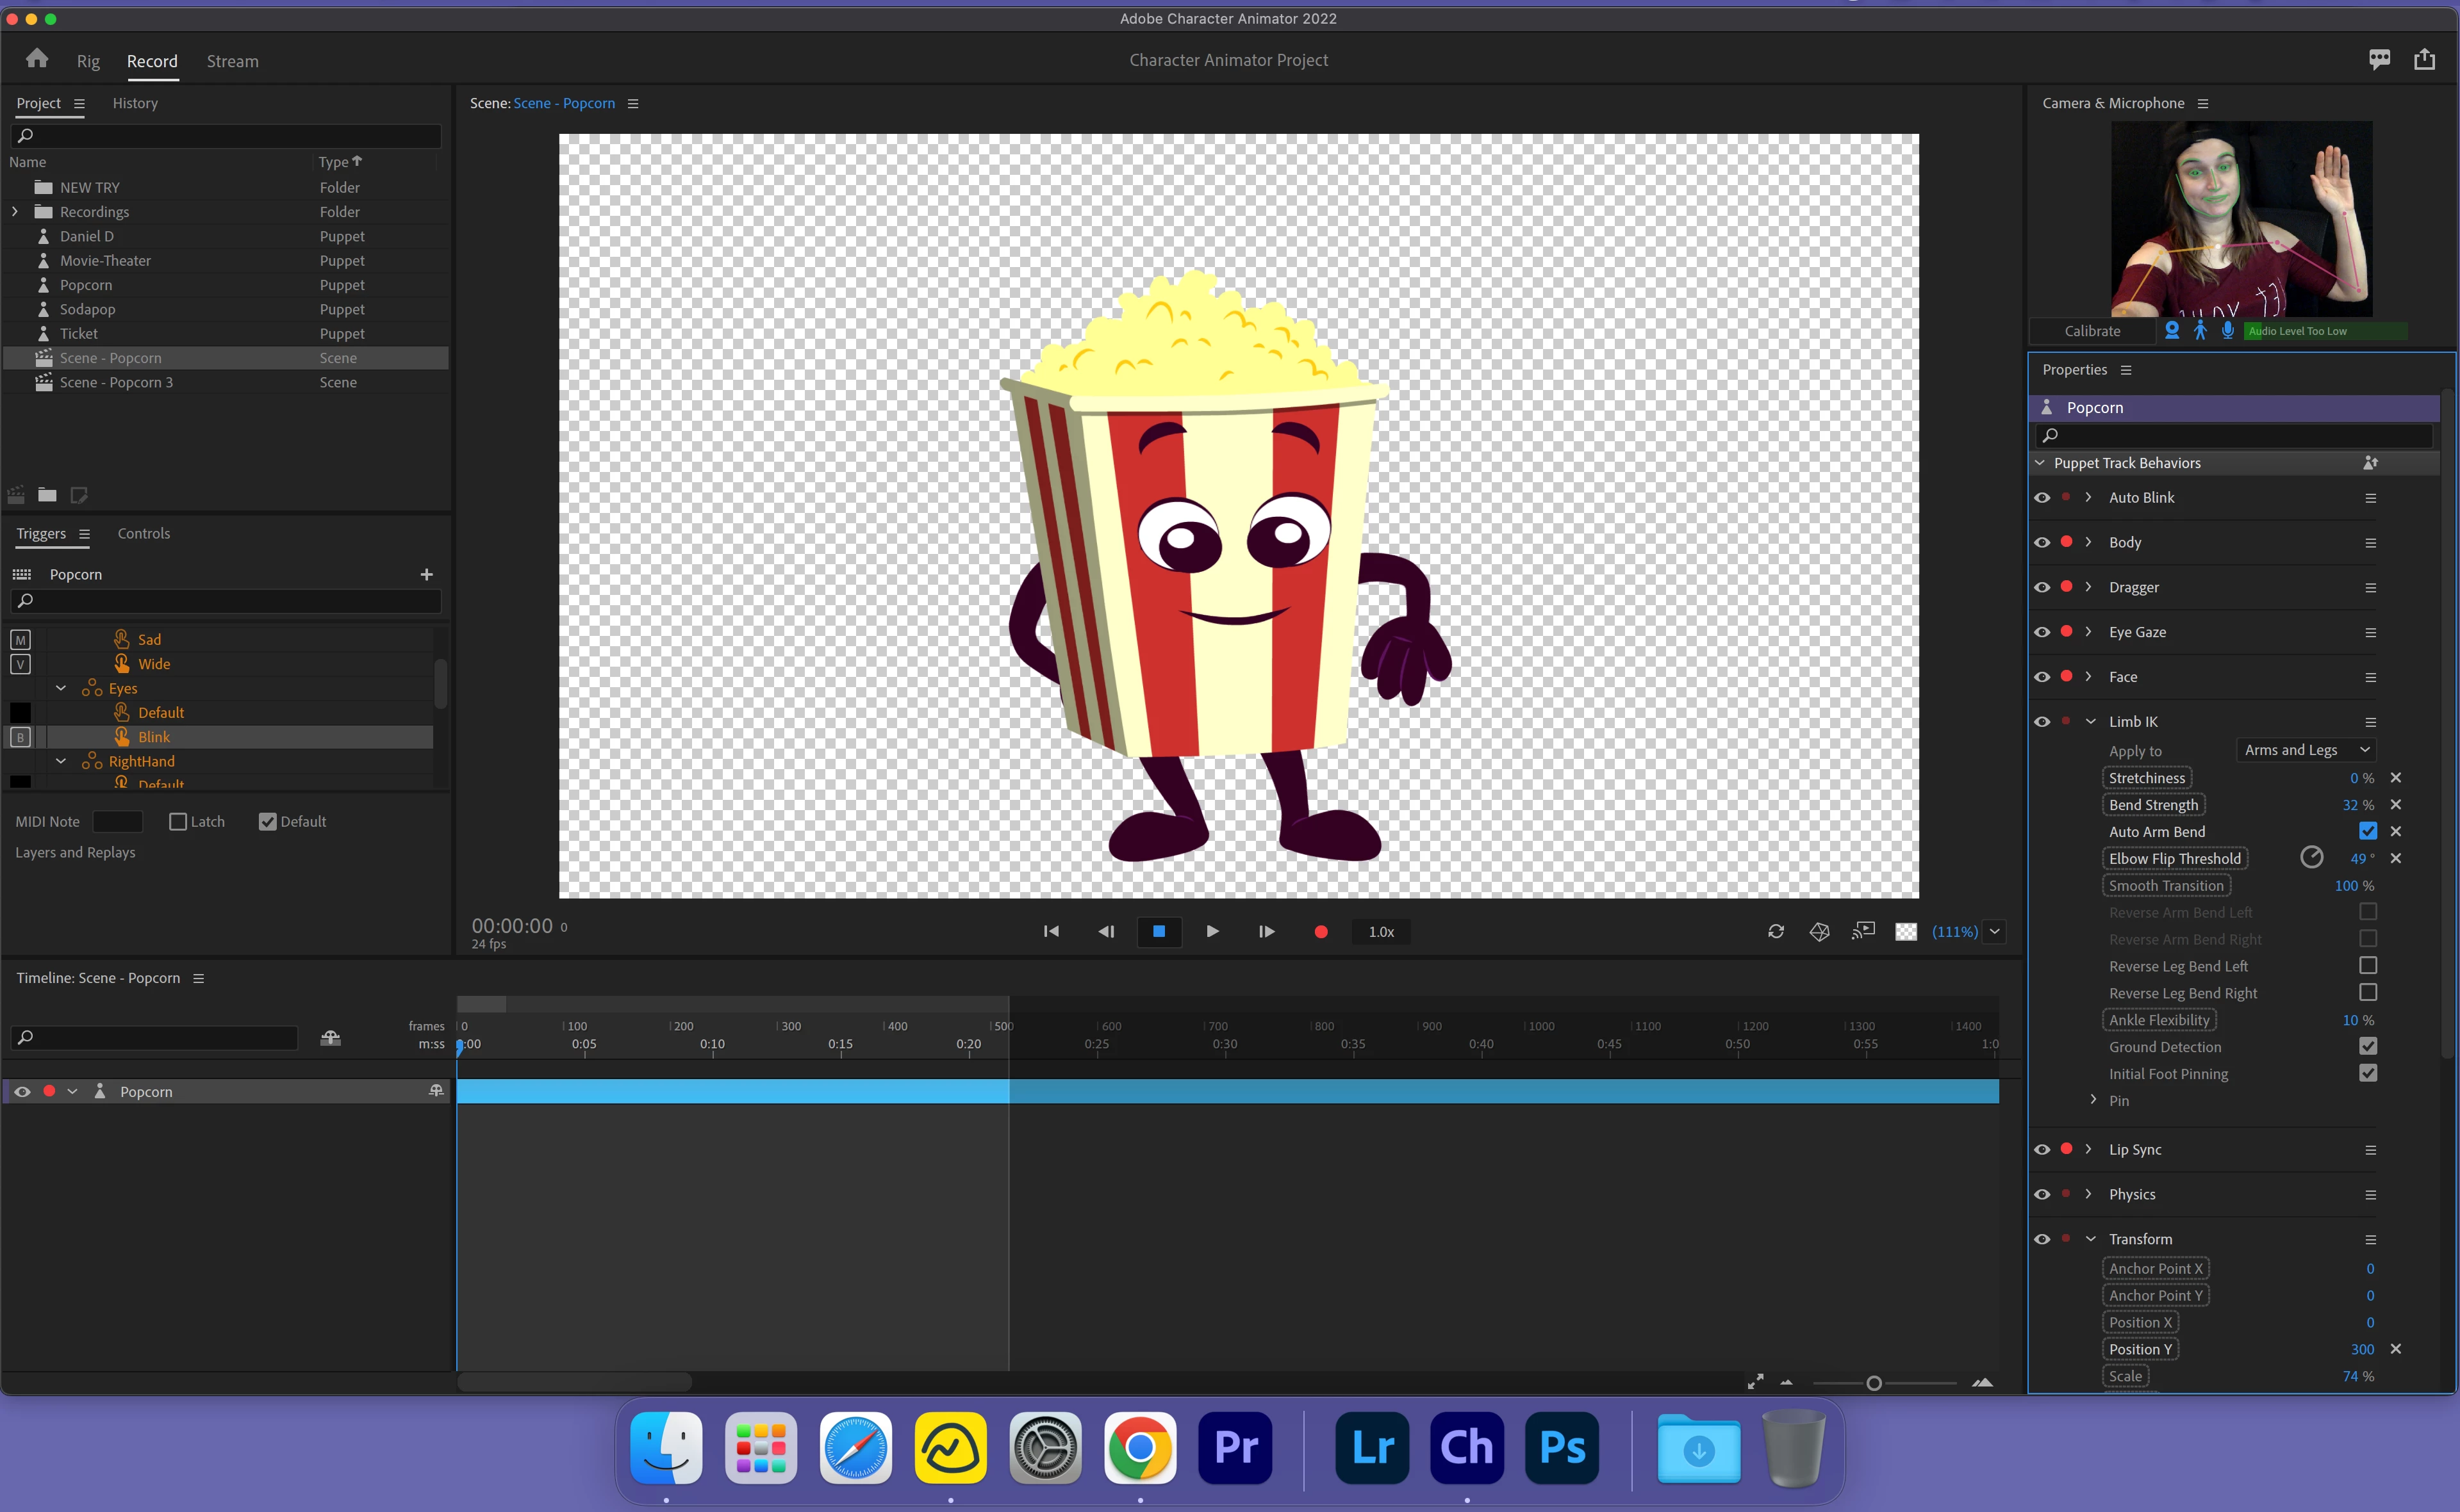Switch to the Rig tab
The width and height of the screenshot is (2460, 1512).
click(88, 61)
